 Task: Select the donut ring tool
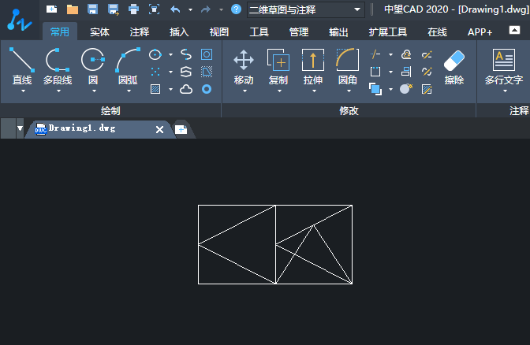207,89
